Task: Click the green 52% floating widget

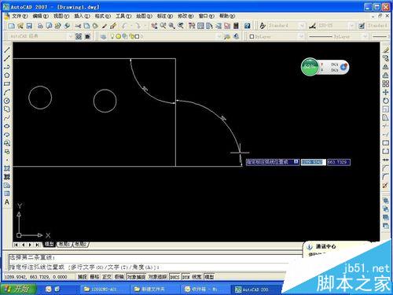Action: 310,67
